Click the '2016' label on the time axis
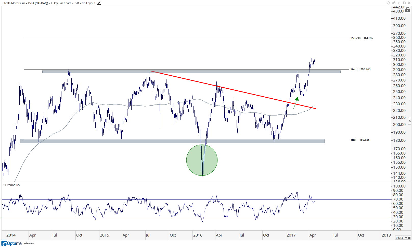The height and width of the screenshot is (247, 413). click(x=198, y=235)
